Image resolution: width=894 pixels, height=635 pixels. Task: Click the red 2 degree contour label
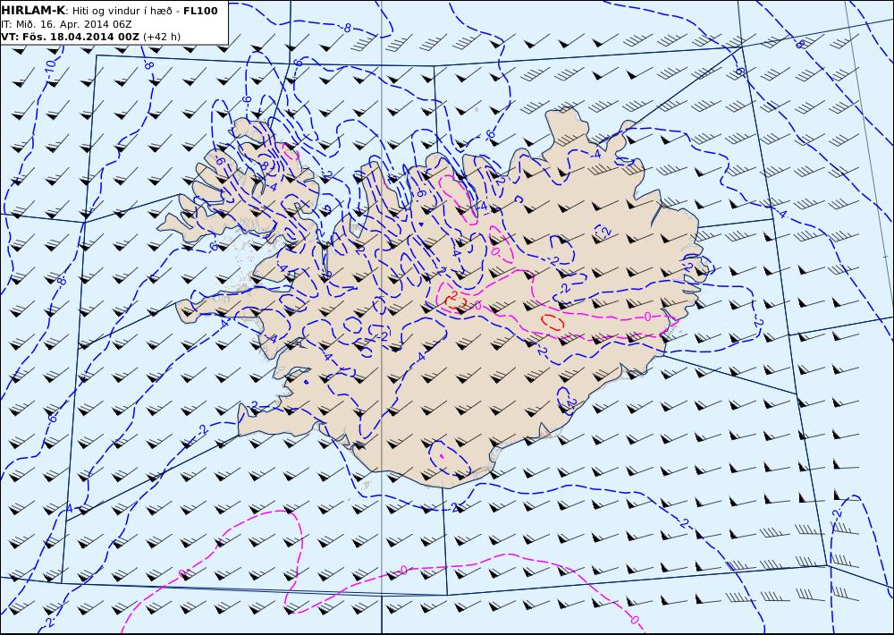coord(454,294)
